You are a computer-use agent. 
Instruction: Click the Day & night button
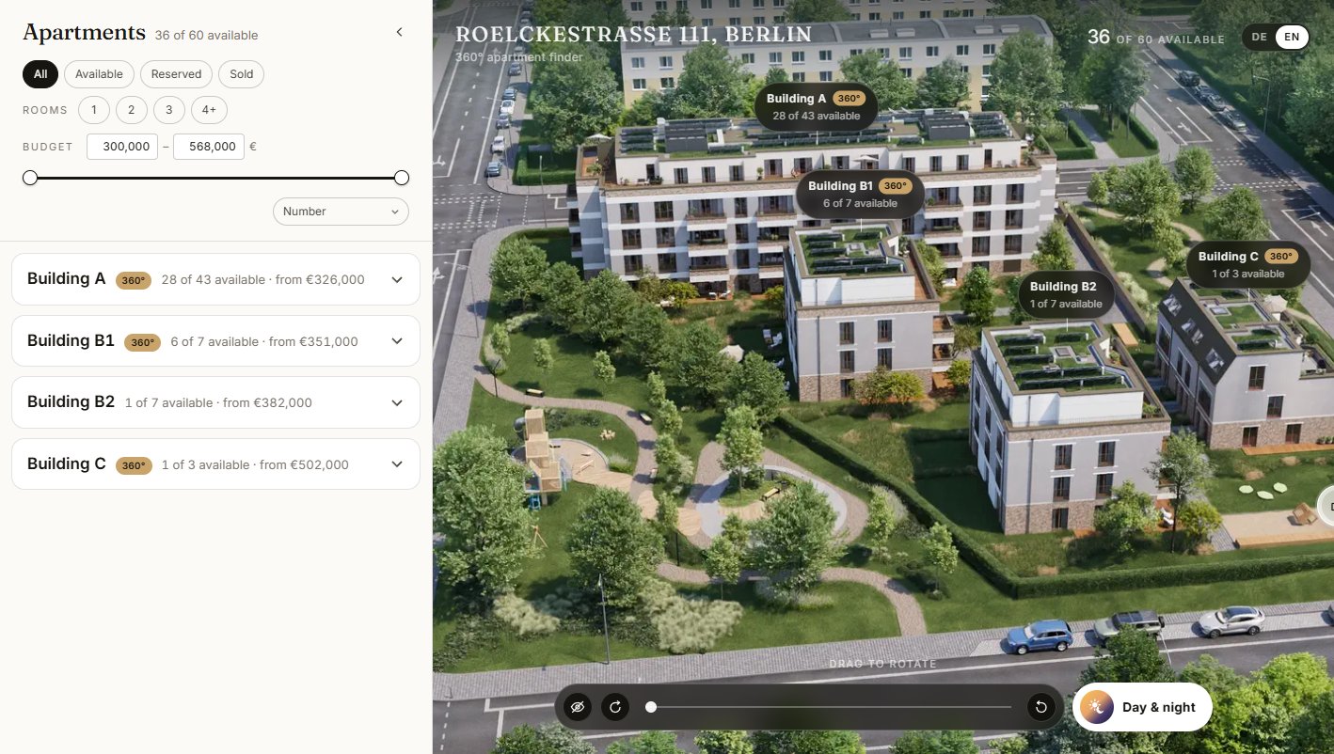point(1142,707)
